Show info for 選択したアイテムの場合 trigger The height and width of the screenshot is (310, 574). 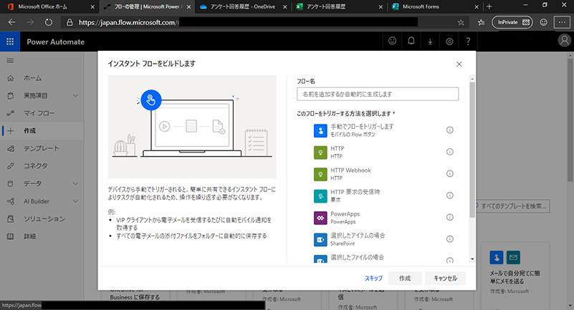450,239
